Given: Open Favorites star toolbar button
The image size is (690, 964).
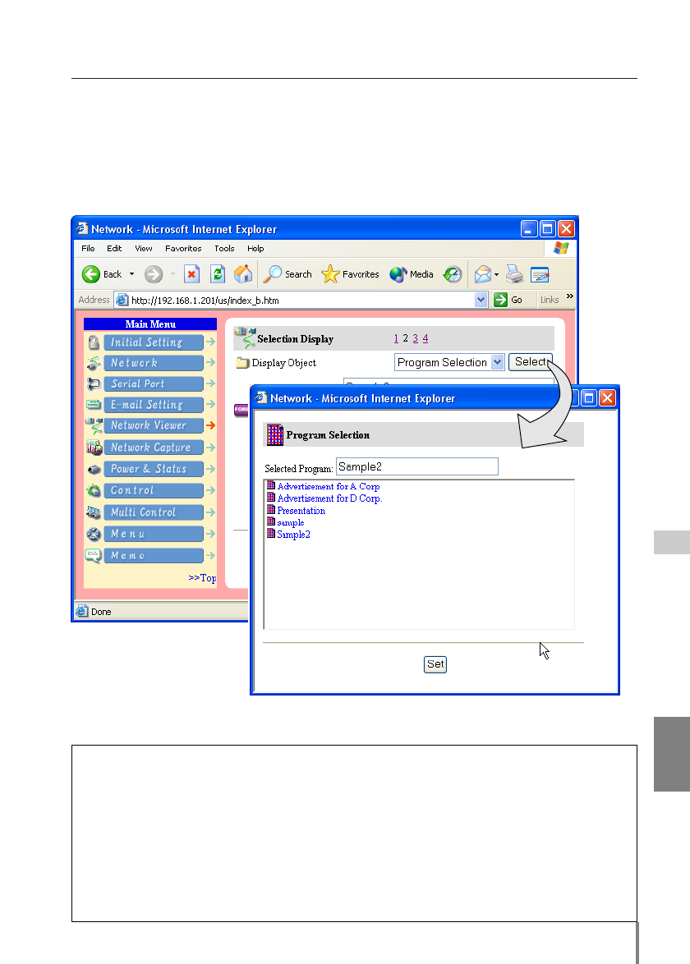Looking at the screenshot, I should tap(351, 274).
